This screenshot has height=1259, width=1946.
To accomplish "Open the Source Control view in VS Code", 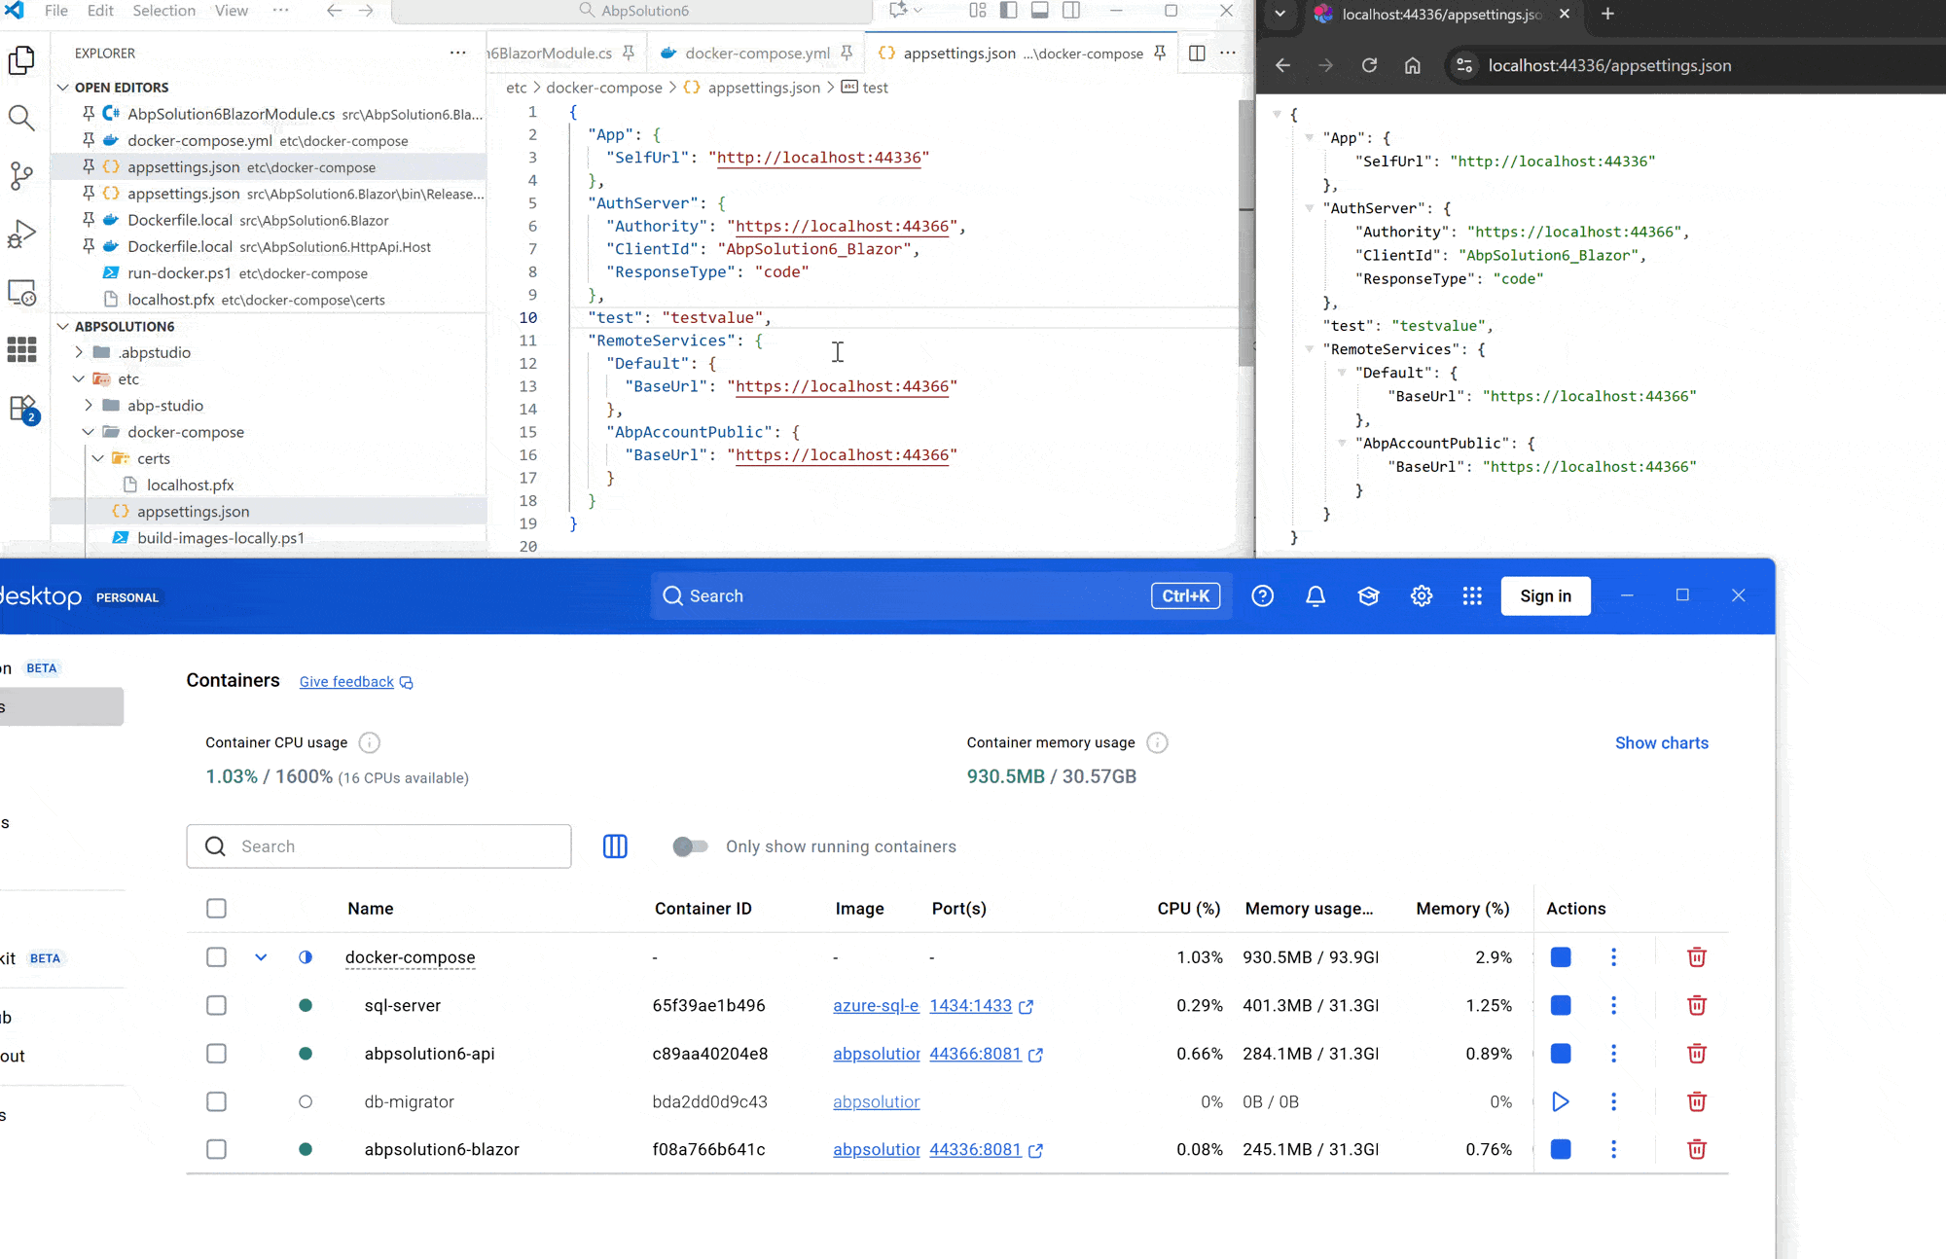I will (x=21, y=176).
